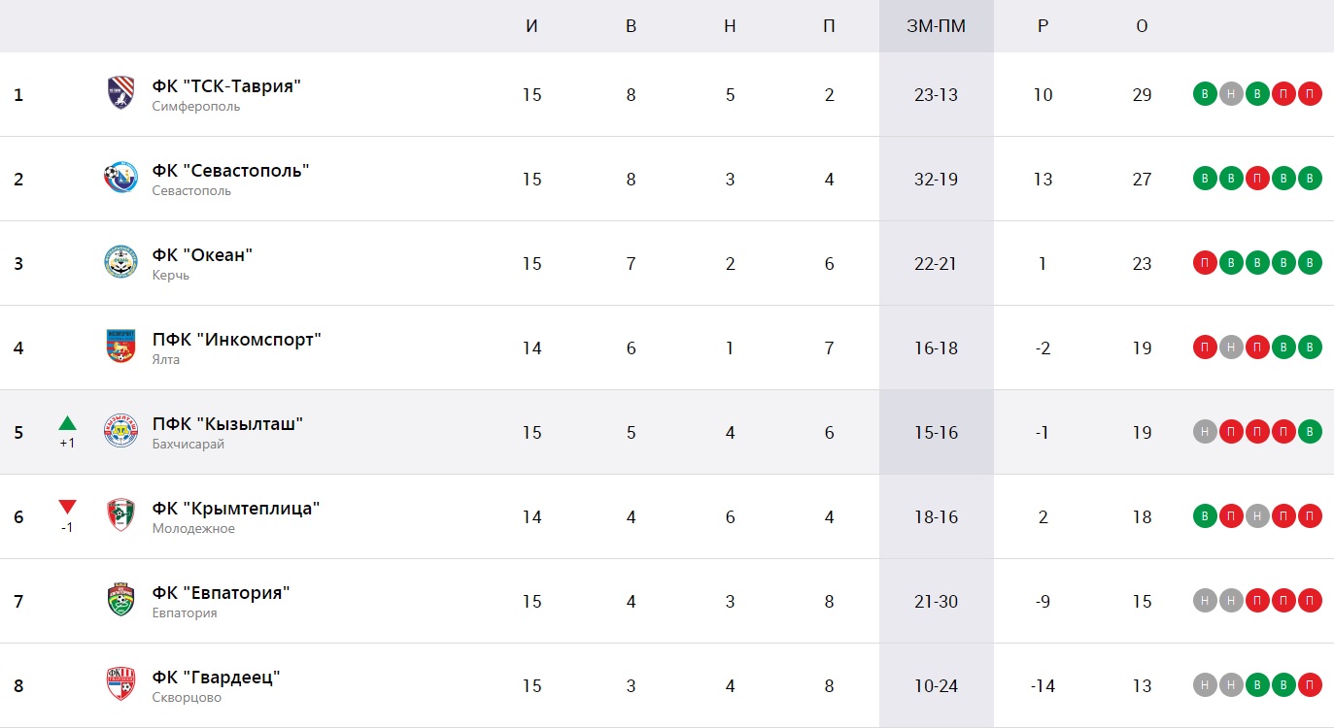Screen dimensions: 1334x728
Task: Click the Крымтеплица team crest
Action: (120, 515)
